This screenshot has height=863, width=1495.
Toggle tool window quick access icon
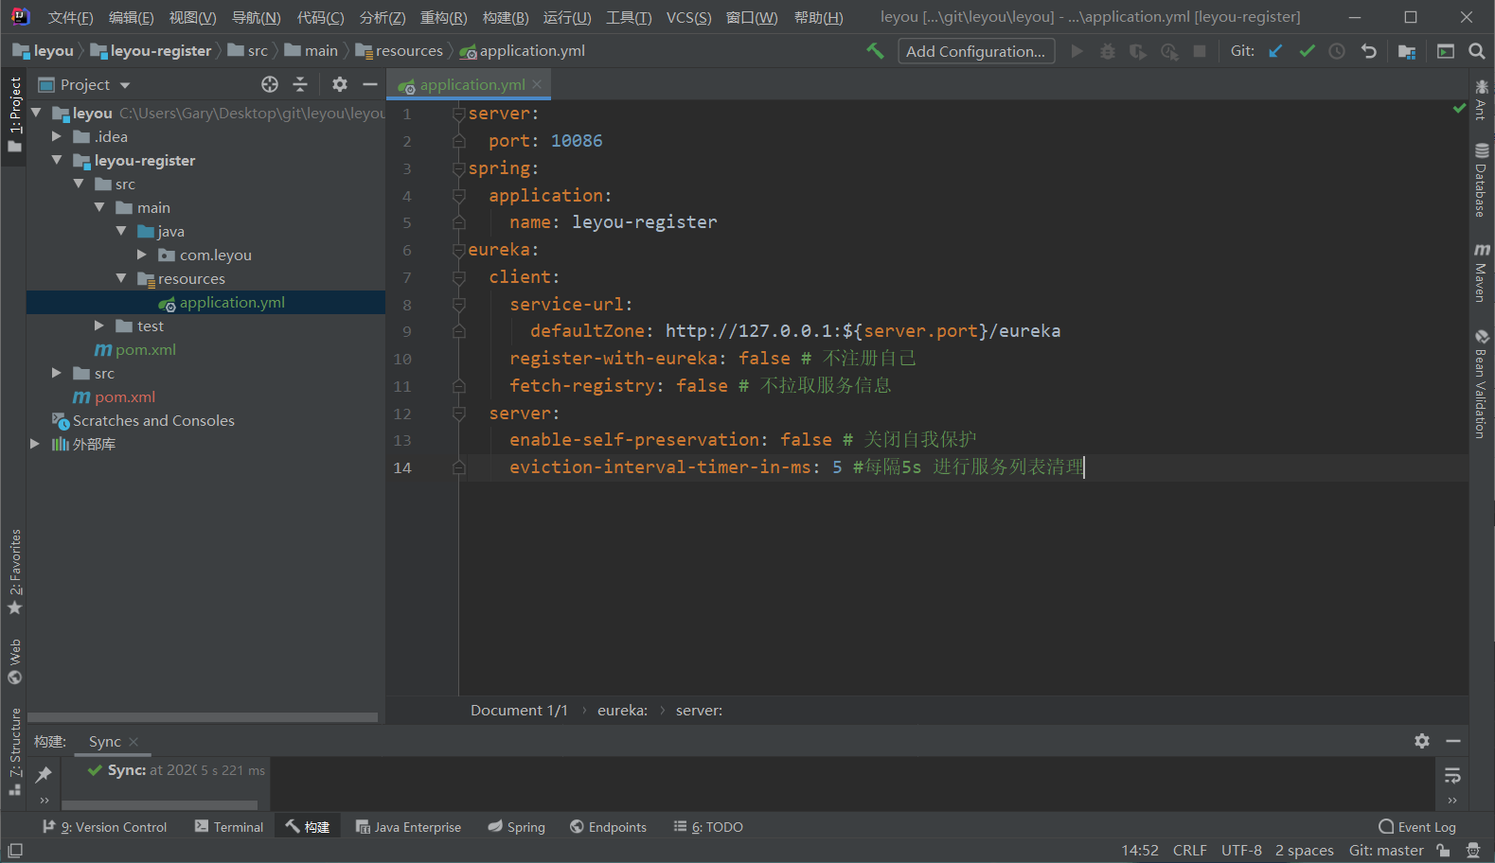pyautogui.click(x=15, y=851)
